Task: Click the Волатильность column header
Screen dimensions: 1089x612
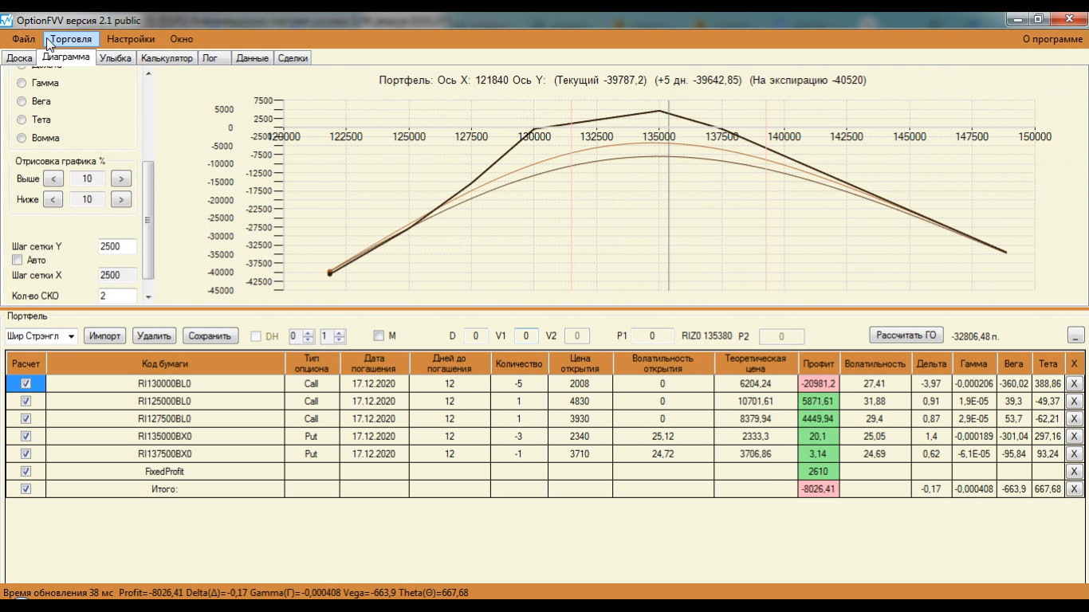Action: coord(875,363)
